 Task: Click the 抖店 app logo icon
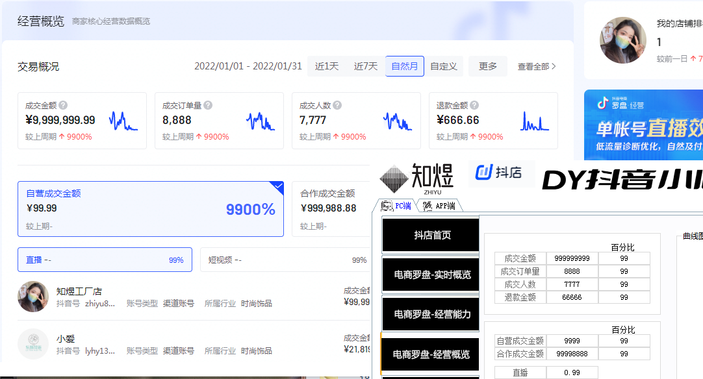485,172
